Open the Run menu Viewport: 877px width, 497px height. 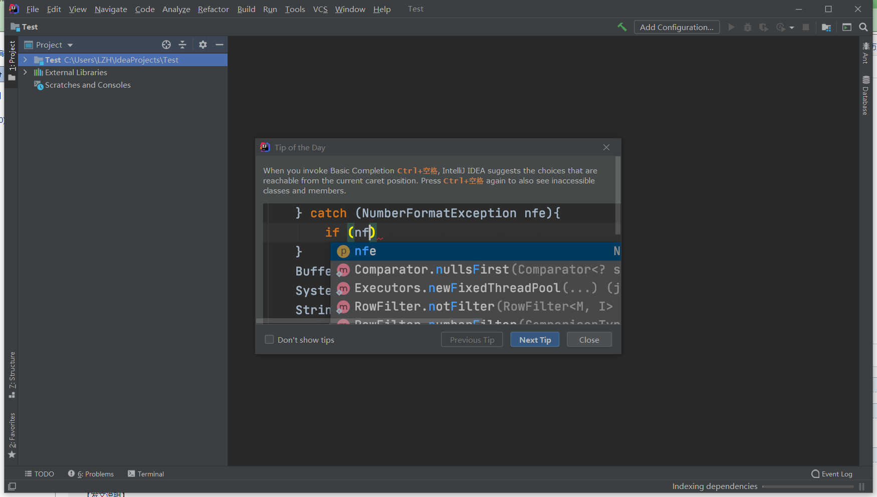point(270,9)
